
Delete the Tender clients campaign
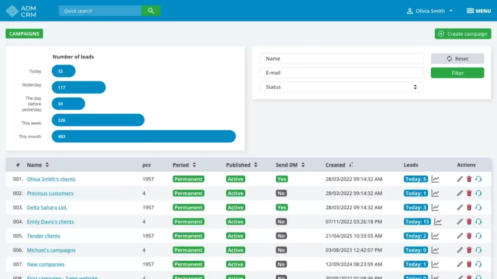[469, 236]
